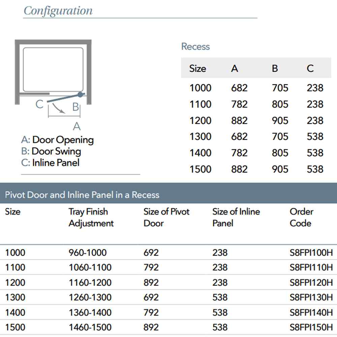The width and height of the screenshot is (337, 337).
Task: Click the B column header in the Recess table
Action: point(275,68)
